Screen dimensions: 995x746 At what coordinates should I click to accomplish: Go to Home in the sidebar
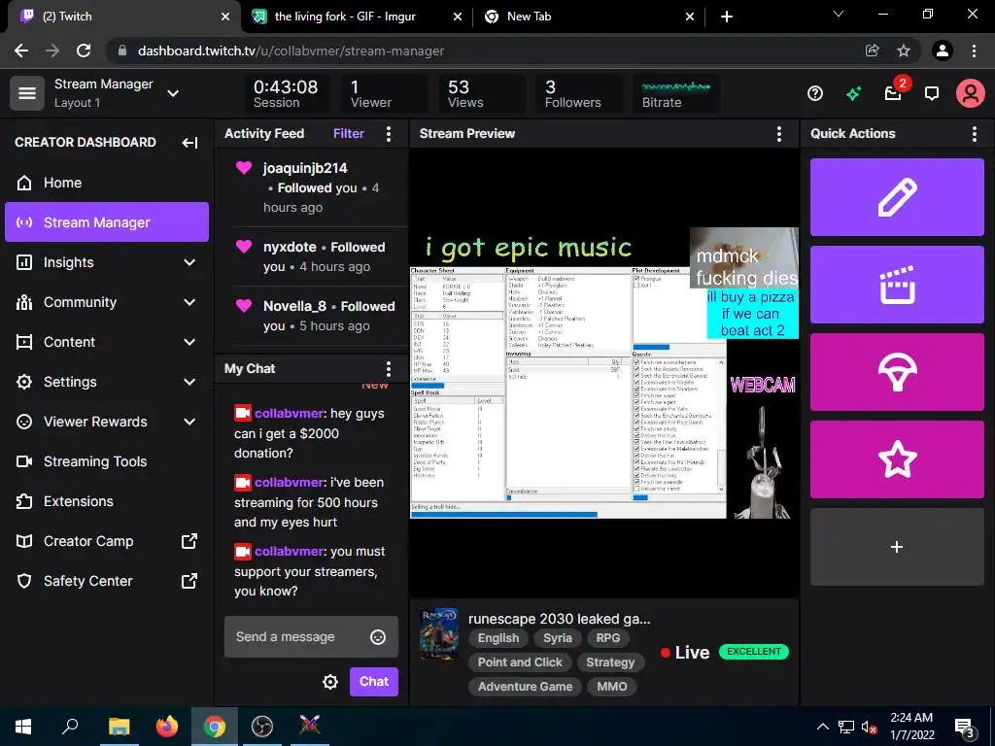point(107,183)
